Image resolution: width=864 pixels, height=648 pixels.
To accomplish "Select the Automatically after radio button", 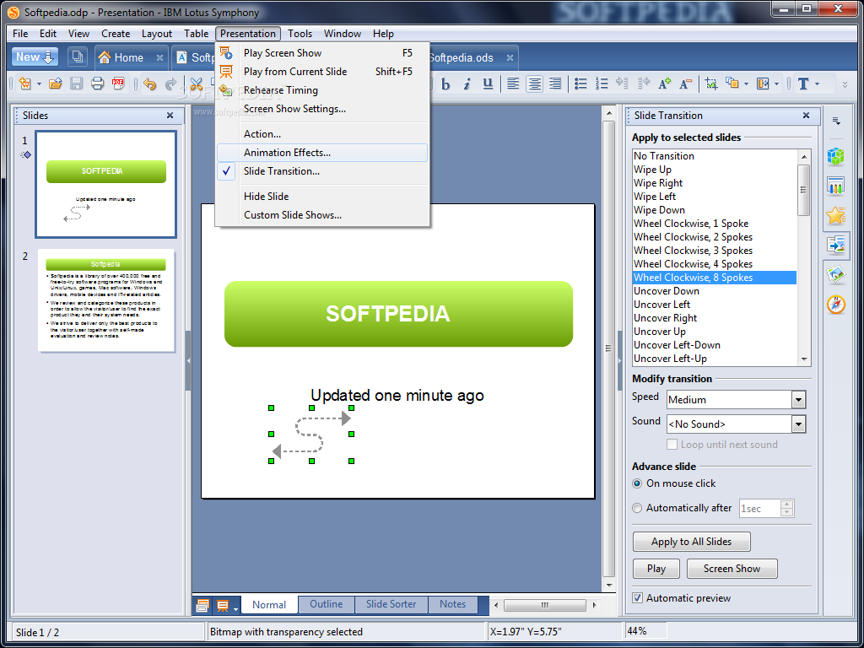I will 637,508.
